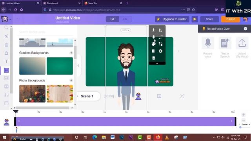251x141 pixels.
Task: Expand Photo Backgrounds with plus button
Action: [71, 80]
